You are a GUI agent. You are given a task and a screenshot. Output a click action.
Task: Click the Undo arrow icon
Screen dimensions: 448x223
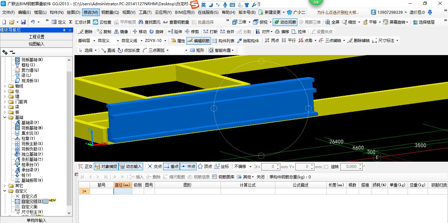click(33, 22)
